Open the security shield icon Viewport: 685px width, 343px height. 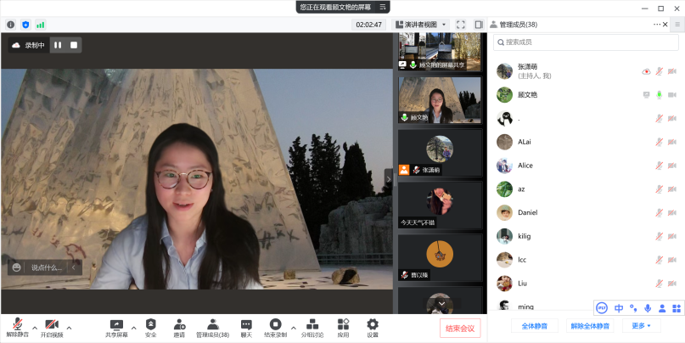point(150,325)
